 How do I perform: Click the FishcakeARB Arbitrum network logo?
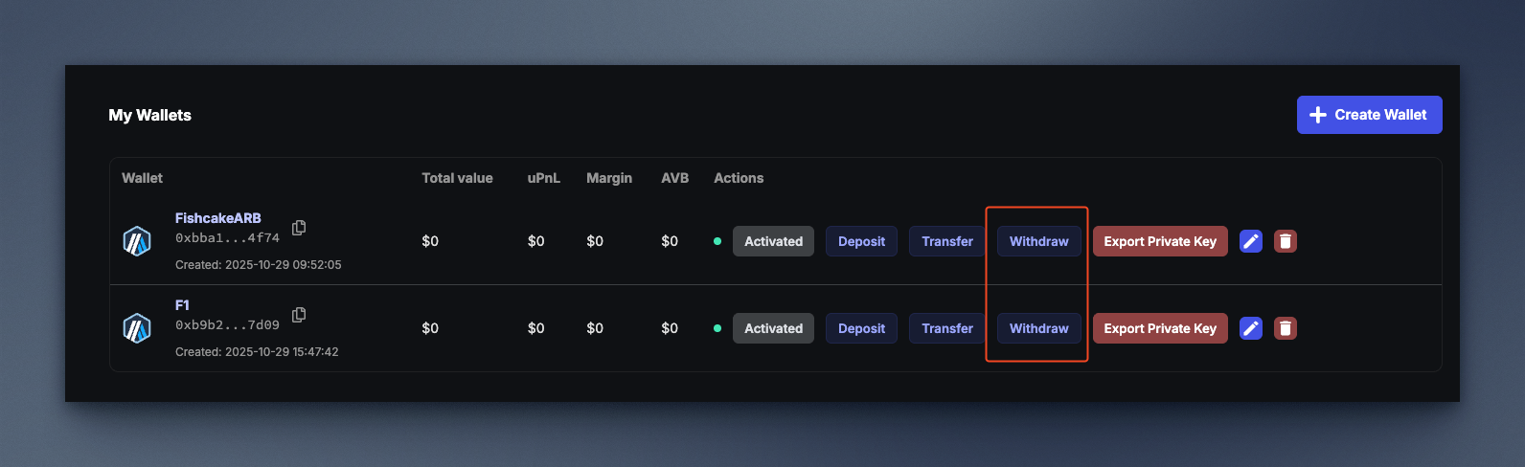coord(137,241)
